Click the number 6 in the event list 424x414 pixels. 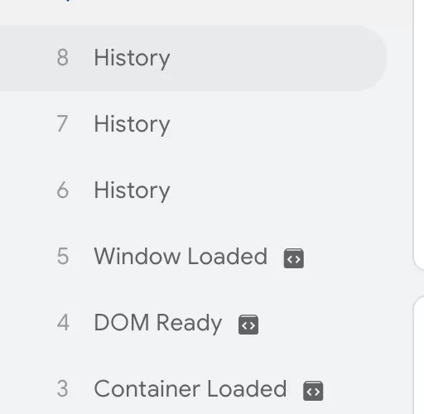pos(63,190)
